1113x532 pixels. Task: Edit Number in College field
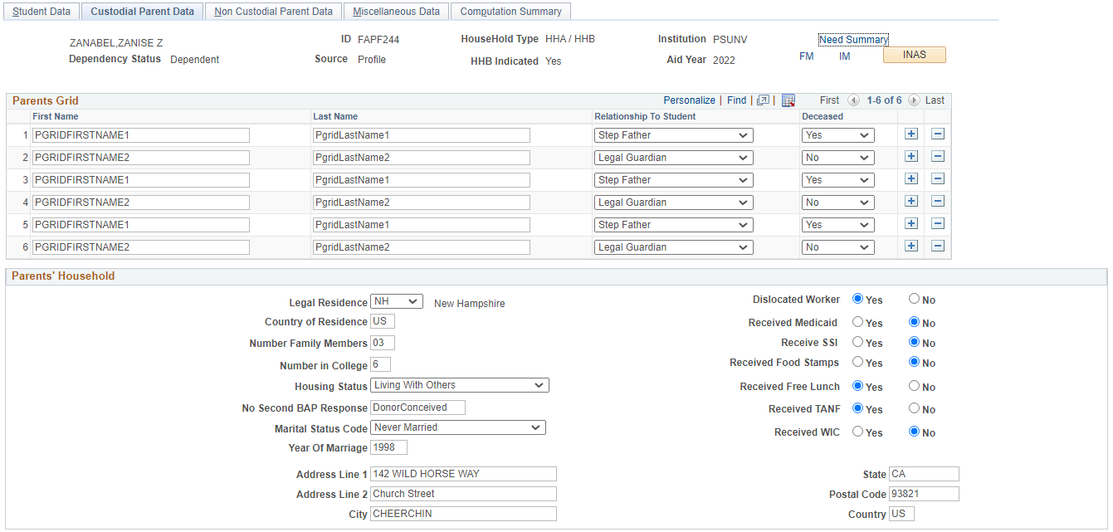pos(380,365)
